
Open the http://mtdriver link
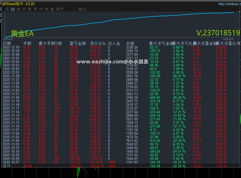point(229,4)
